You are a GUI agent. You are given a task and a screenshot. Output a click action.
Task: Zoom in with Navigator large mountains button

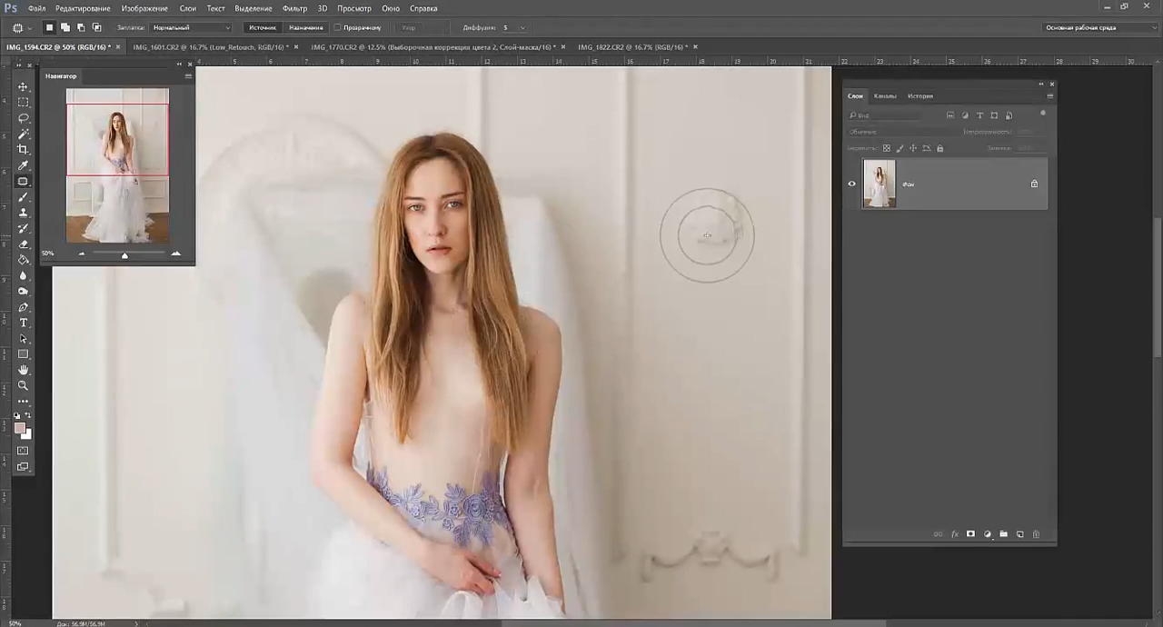(x=175, y=254)
